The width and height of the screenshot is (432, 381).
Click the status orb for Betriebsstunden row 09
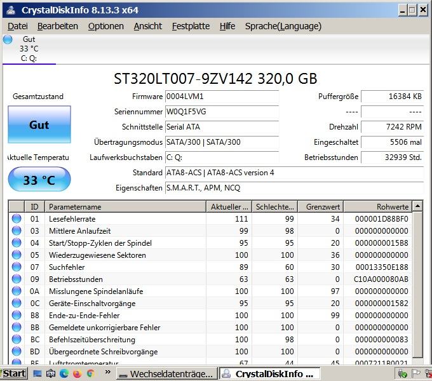coord(17,279)
